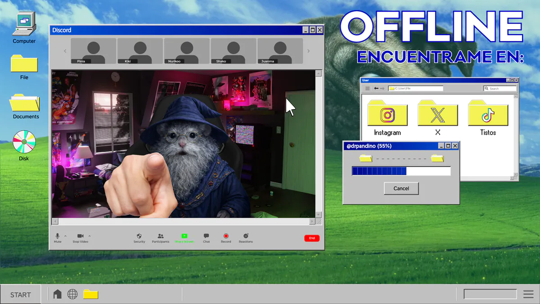The width and height of the screenshot is (540, 304).
Task: Open the globe browser icon on taskbar
Action: (72, 295)
